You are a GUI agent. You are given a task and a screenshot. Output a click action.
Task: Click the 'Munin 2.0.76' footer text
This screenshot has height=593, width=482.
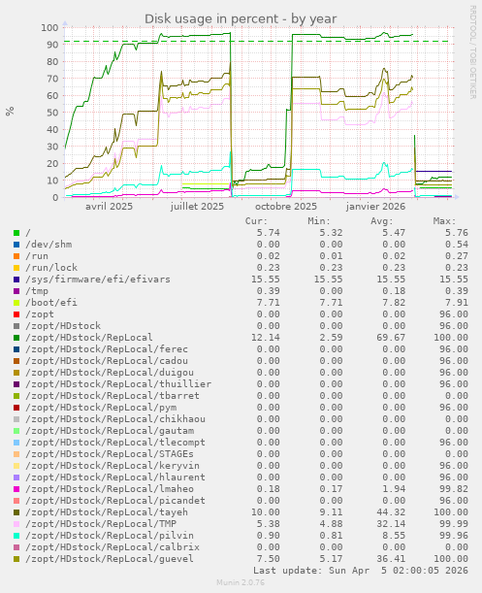tap(241, 582)
